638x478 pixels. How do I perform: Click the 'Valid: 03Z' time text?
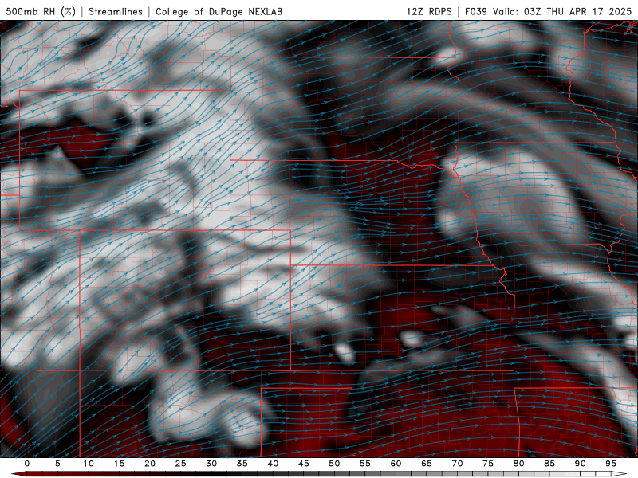click(517, 11)
